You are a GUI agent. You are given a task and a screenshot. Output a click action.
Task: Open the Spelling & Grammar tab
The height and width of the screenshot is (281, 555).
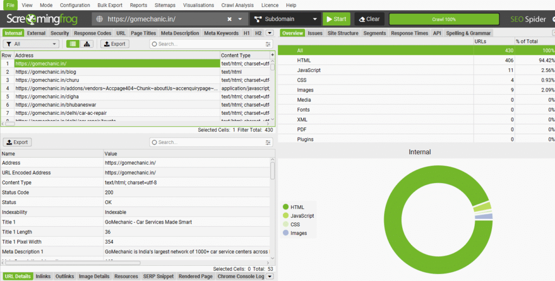(468, 33)
